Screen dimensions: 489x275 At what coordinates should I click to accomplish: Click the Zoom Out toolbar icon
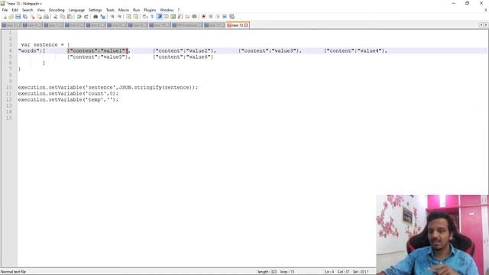click(x=119, y=17)
